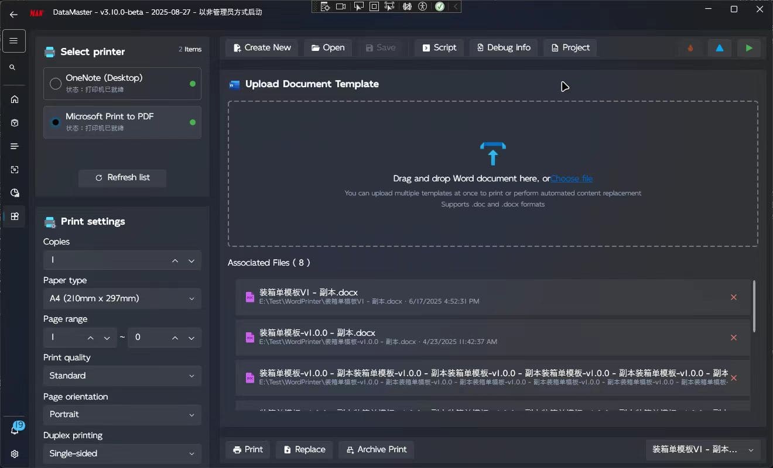Screen dimensions: 773x468
Task: Expand the Print quality dropdown
Action: click(122, 376)
